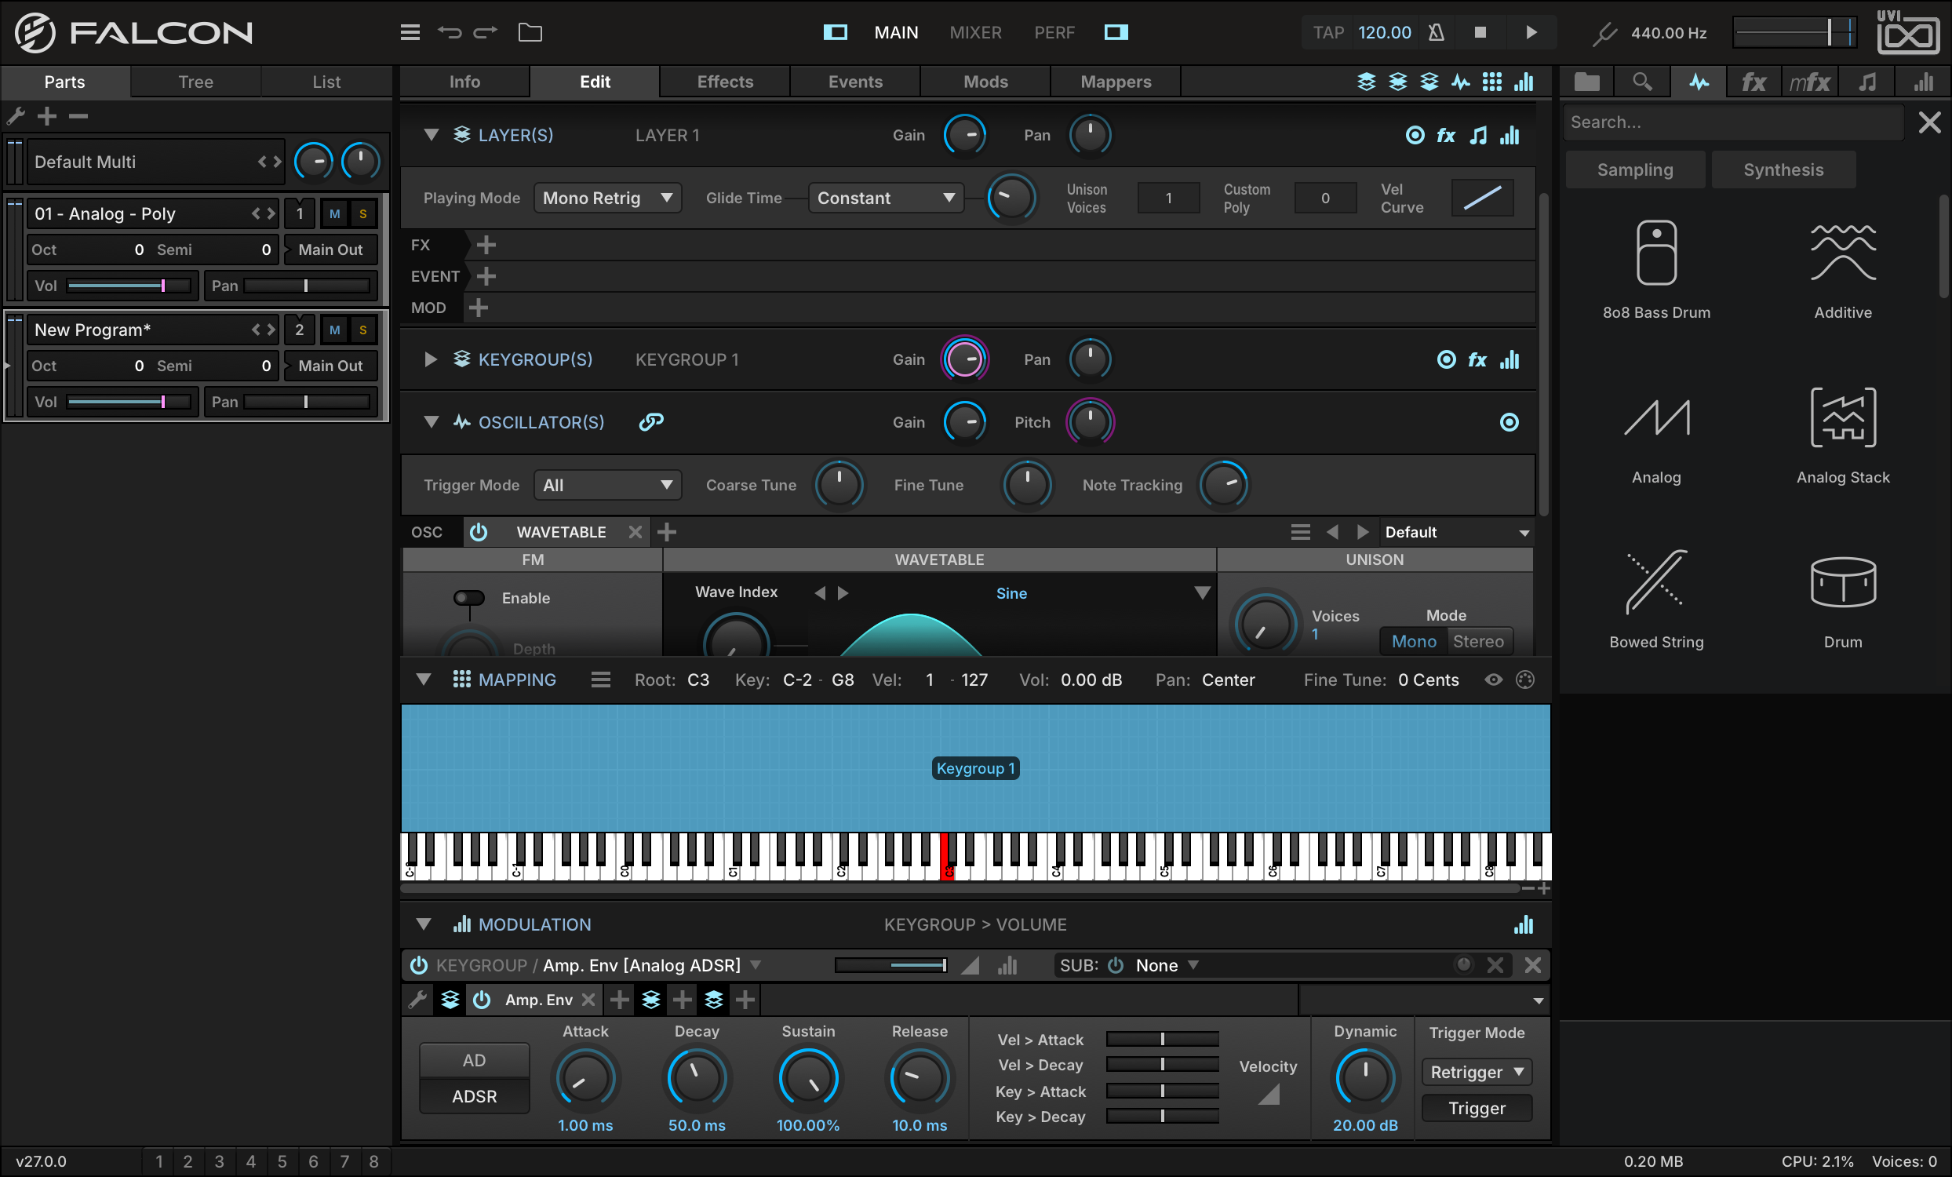Viewport: 1952px width, 1177px height.
Task: Open the search magnifier browser tab
Action: pos(1642,82)
